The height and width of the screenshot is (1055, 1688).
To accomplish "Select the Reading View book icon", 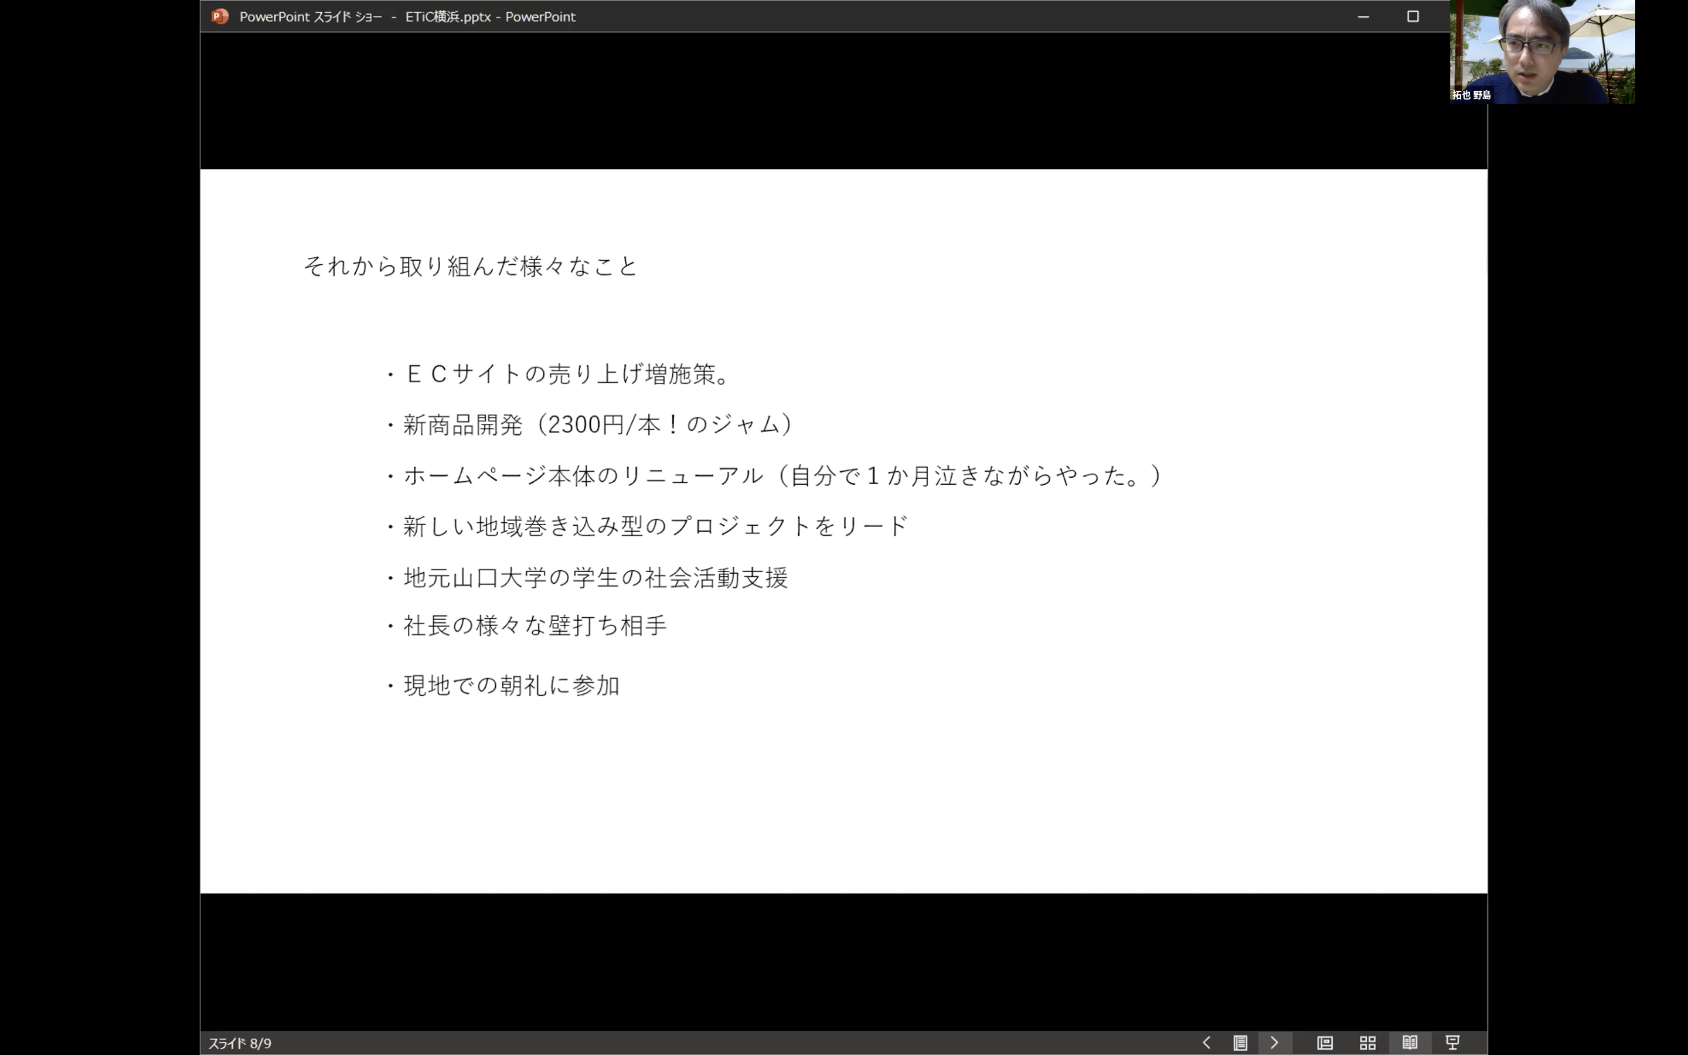I will (x=1410, y=1043).
